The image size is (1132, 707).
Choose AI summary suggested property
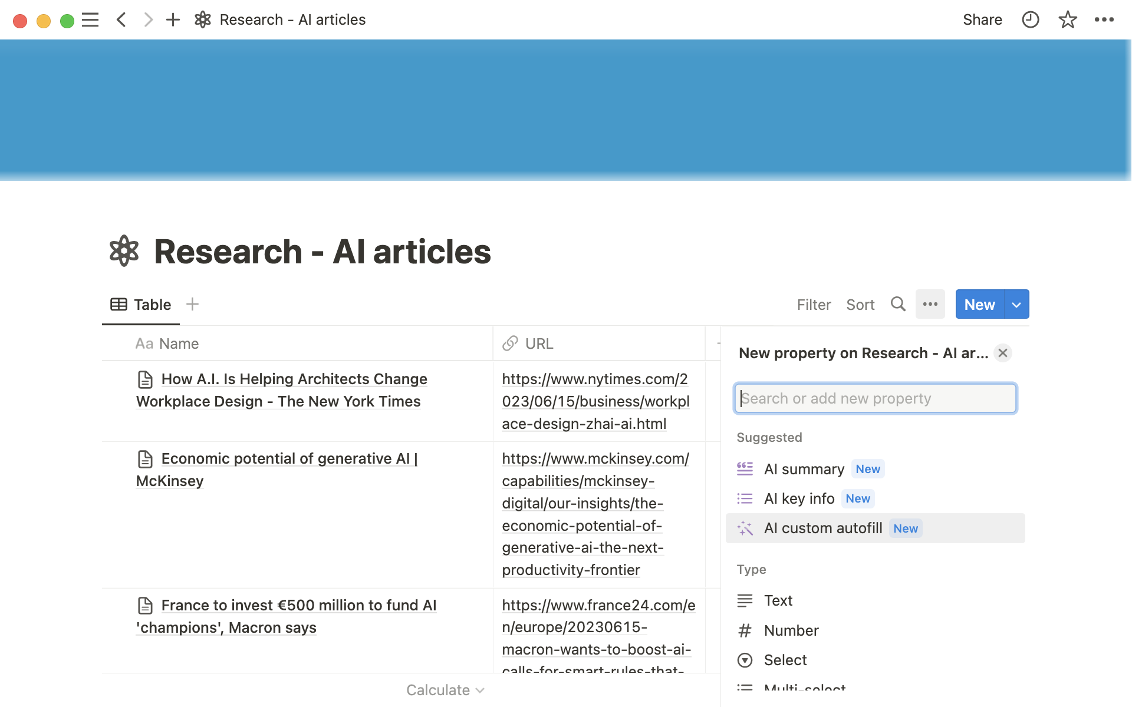tap(804, 469)
